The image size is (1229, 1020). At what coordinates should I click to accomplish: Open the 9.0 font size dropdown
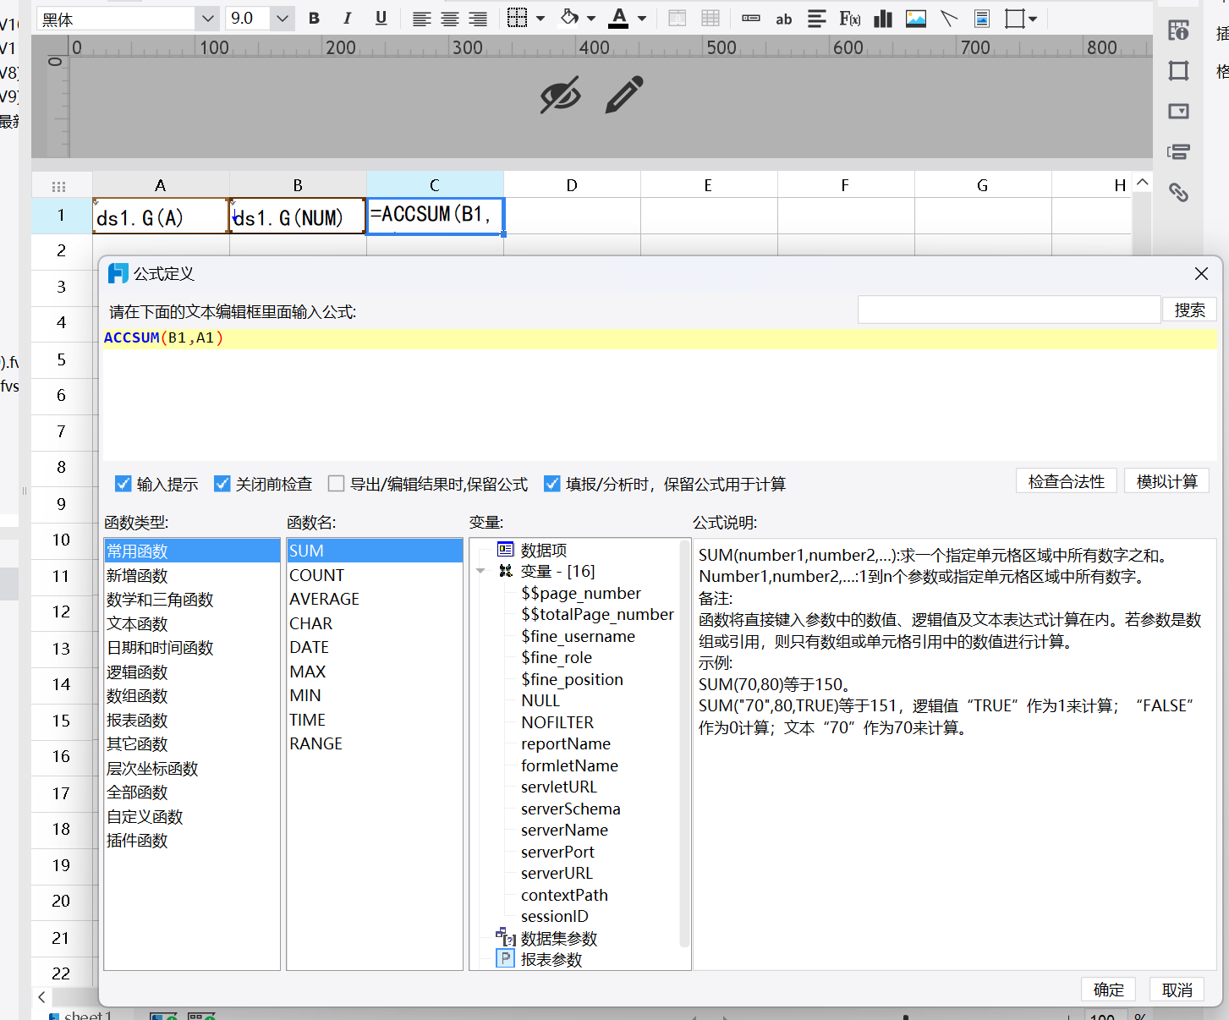[x=283, y=19]
